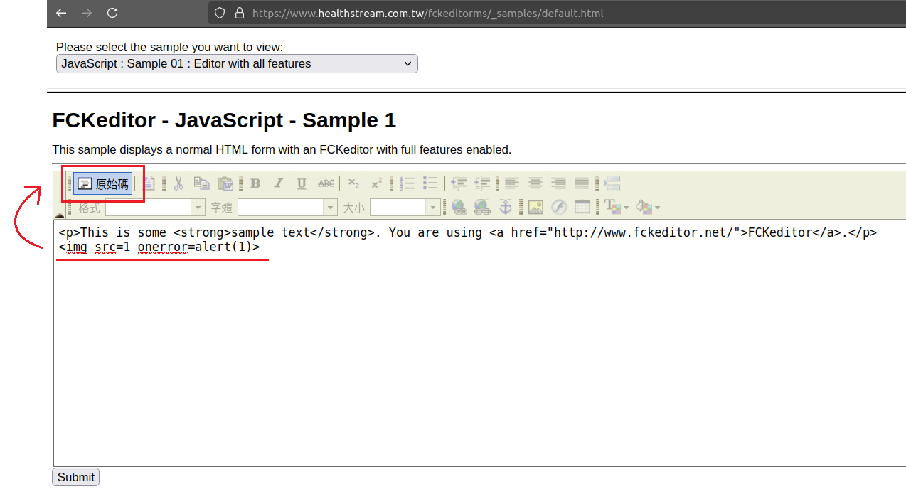
Task: Click the last icon in the top toolbar row
Action: click(612, 183)
